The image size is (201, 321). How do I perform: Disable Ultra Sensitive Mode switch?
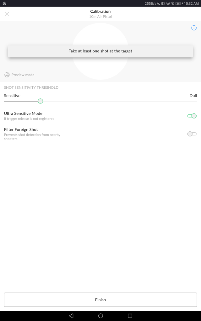pos(192,116)
